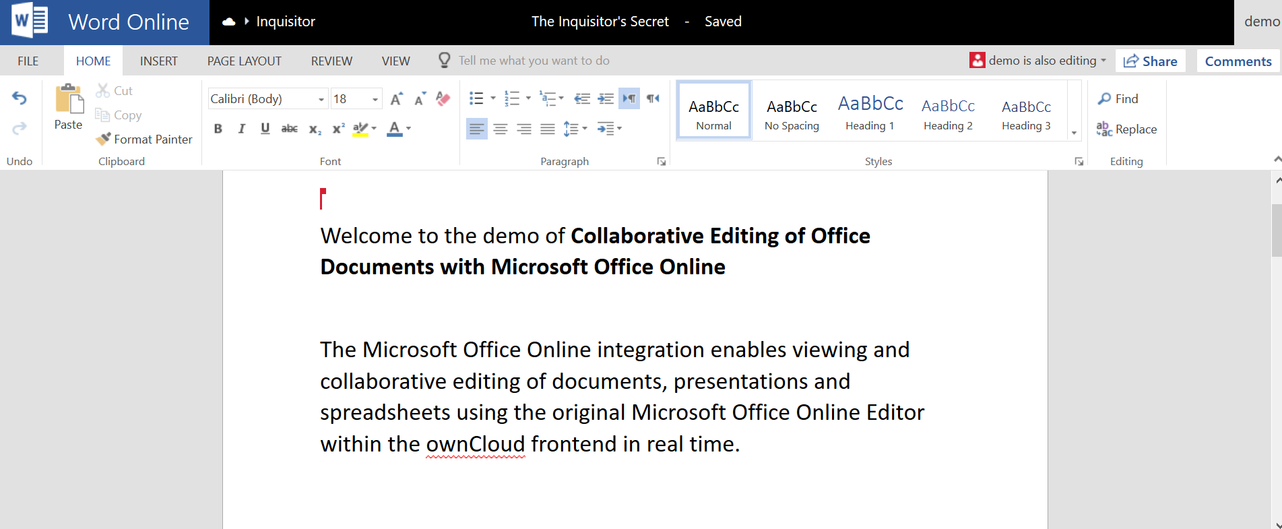This screenshot has width=1282, height=529.
Task: Toggle Subscript formatting
Action: click(315, 129)
